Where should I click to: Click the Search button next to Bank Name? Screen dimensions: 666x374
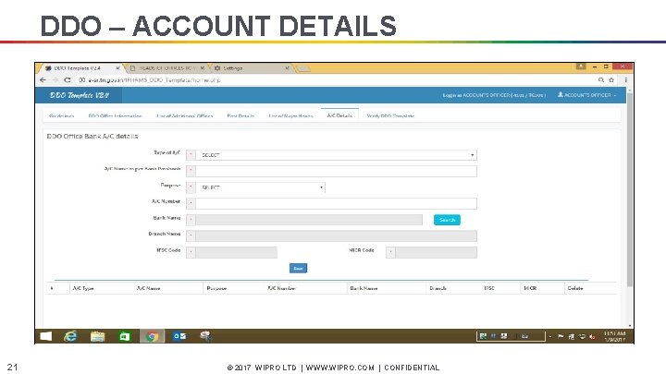coord(447,220)
